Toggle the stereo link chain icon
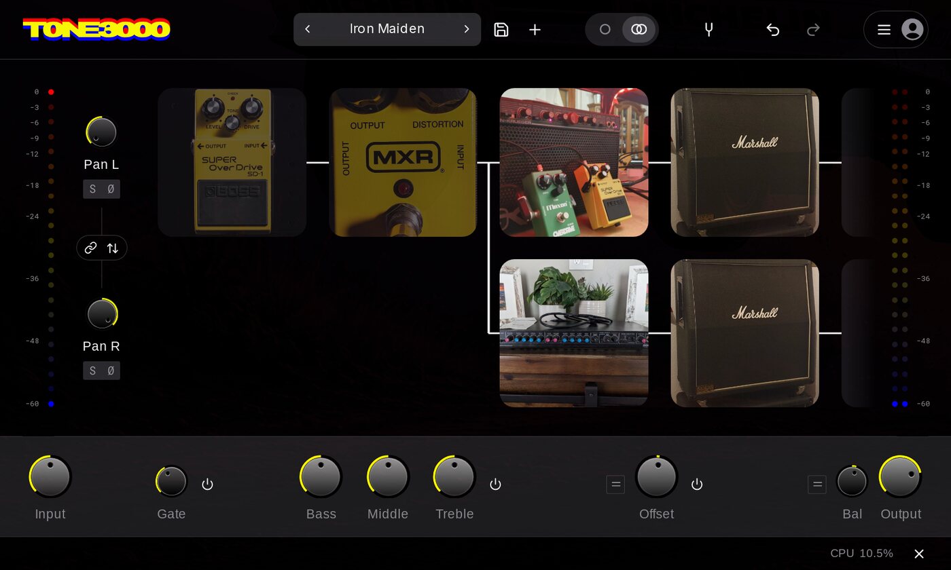951x570 pixels. [90, 248]
